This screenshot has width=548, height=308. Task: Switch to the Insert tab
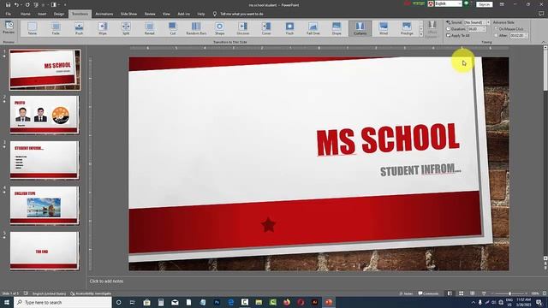coord(42,14)
